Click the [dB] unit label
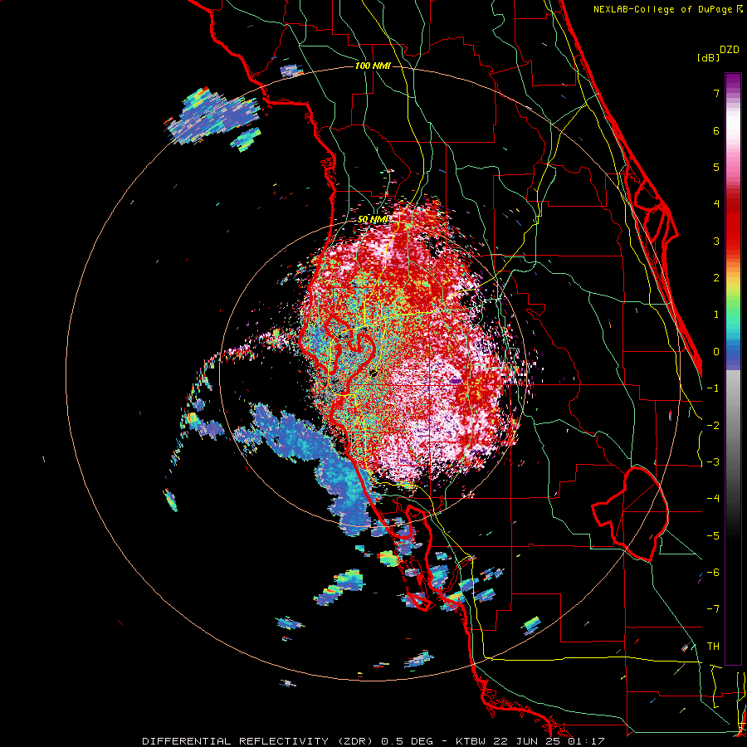747x747 pixels. [x=708, y=57]
